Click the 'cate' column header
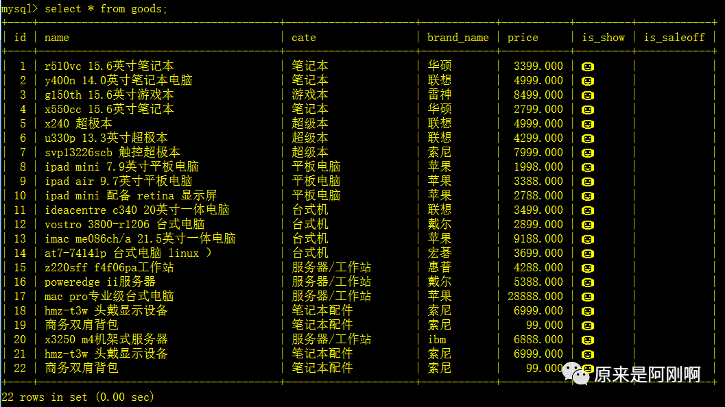725x407 pixels. 304,38
